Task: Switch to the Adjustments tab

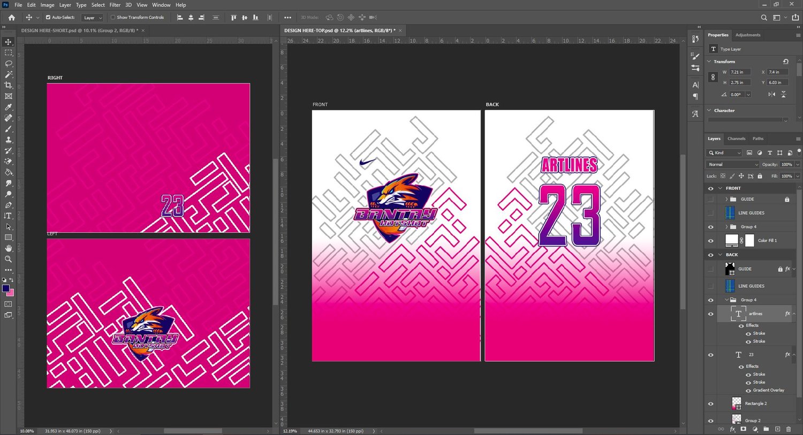Action: [748, 35]
